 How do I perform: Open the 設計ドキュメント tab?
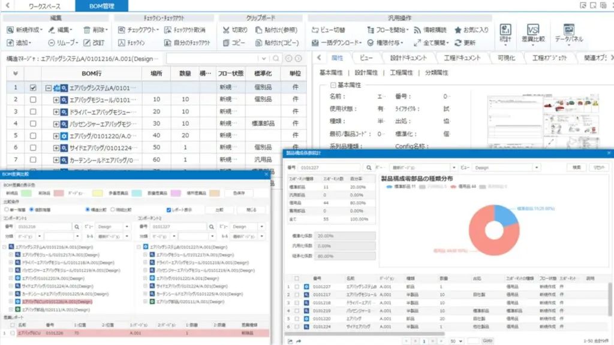tap(408, 58)
